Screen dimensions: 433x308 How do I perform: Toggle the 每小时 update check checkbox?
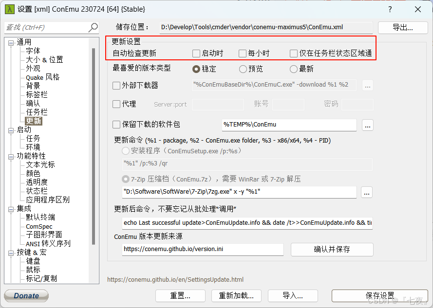(x=243, y=53)
